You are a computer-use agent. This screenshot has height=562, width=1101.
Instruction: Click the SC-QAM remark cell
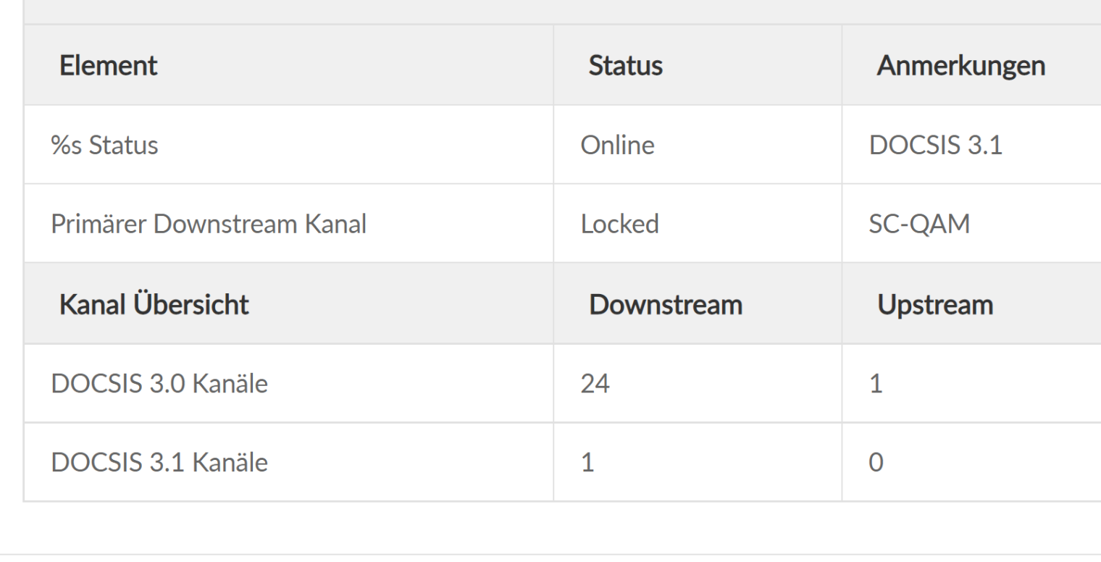(x=918, y=225)
